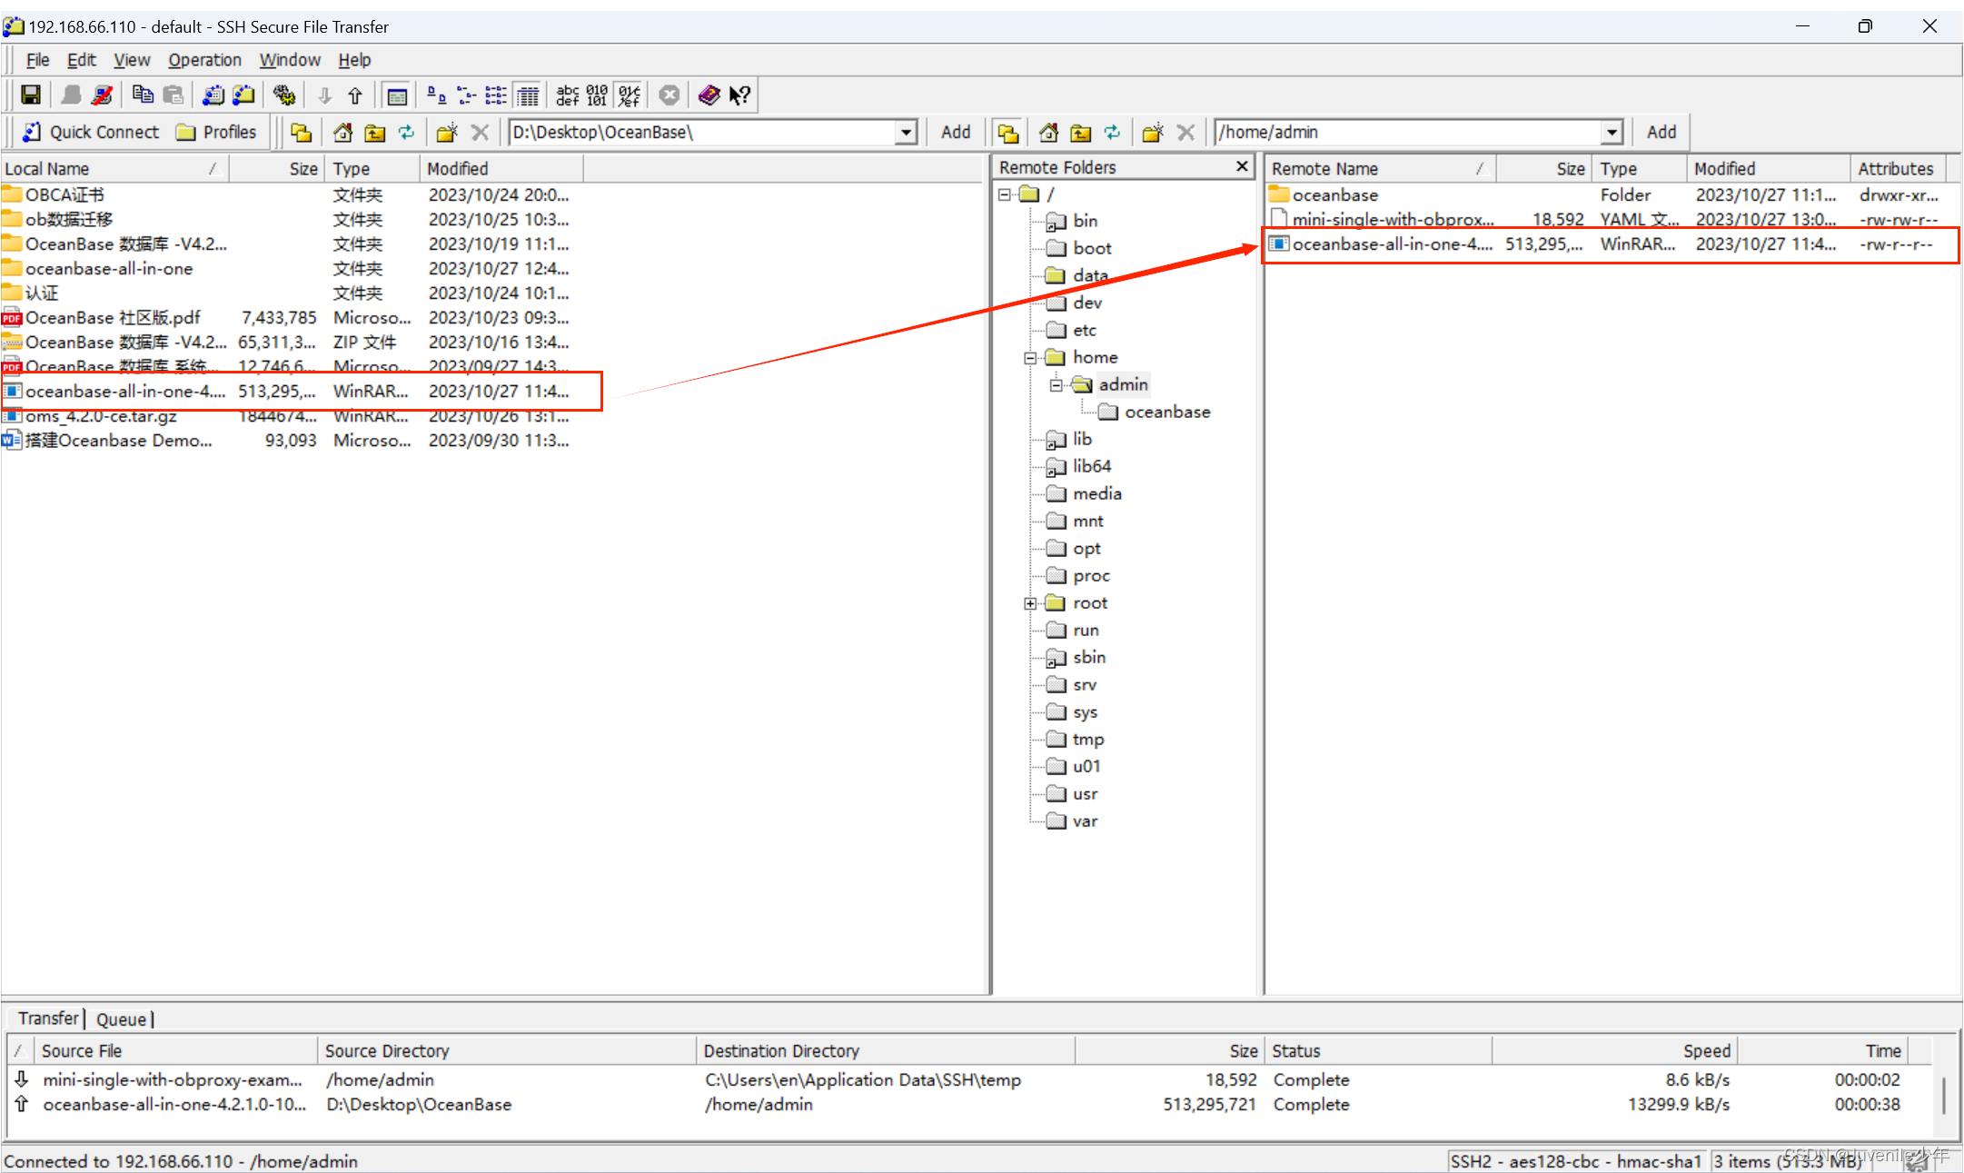
Task: Open the Help book icon
Action: click(x=709, y=95)
